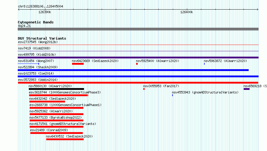The height and width of the screenshot is (151, 267).
Task: Open nsv4171541 (gnomADStructuralVariants) label
Action: click(x=63, y=124)
